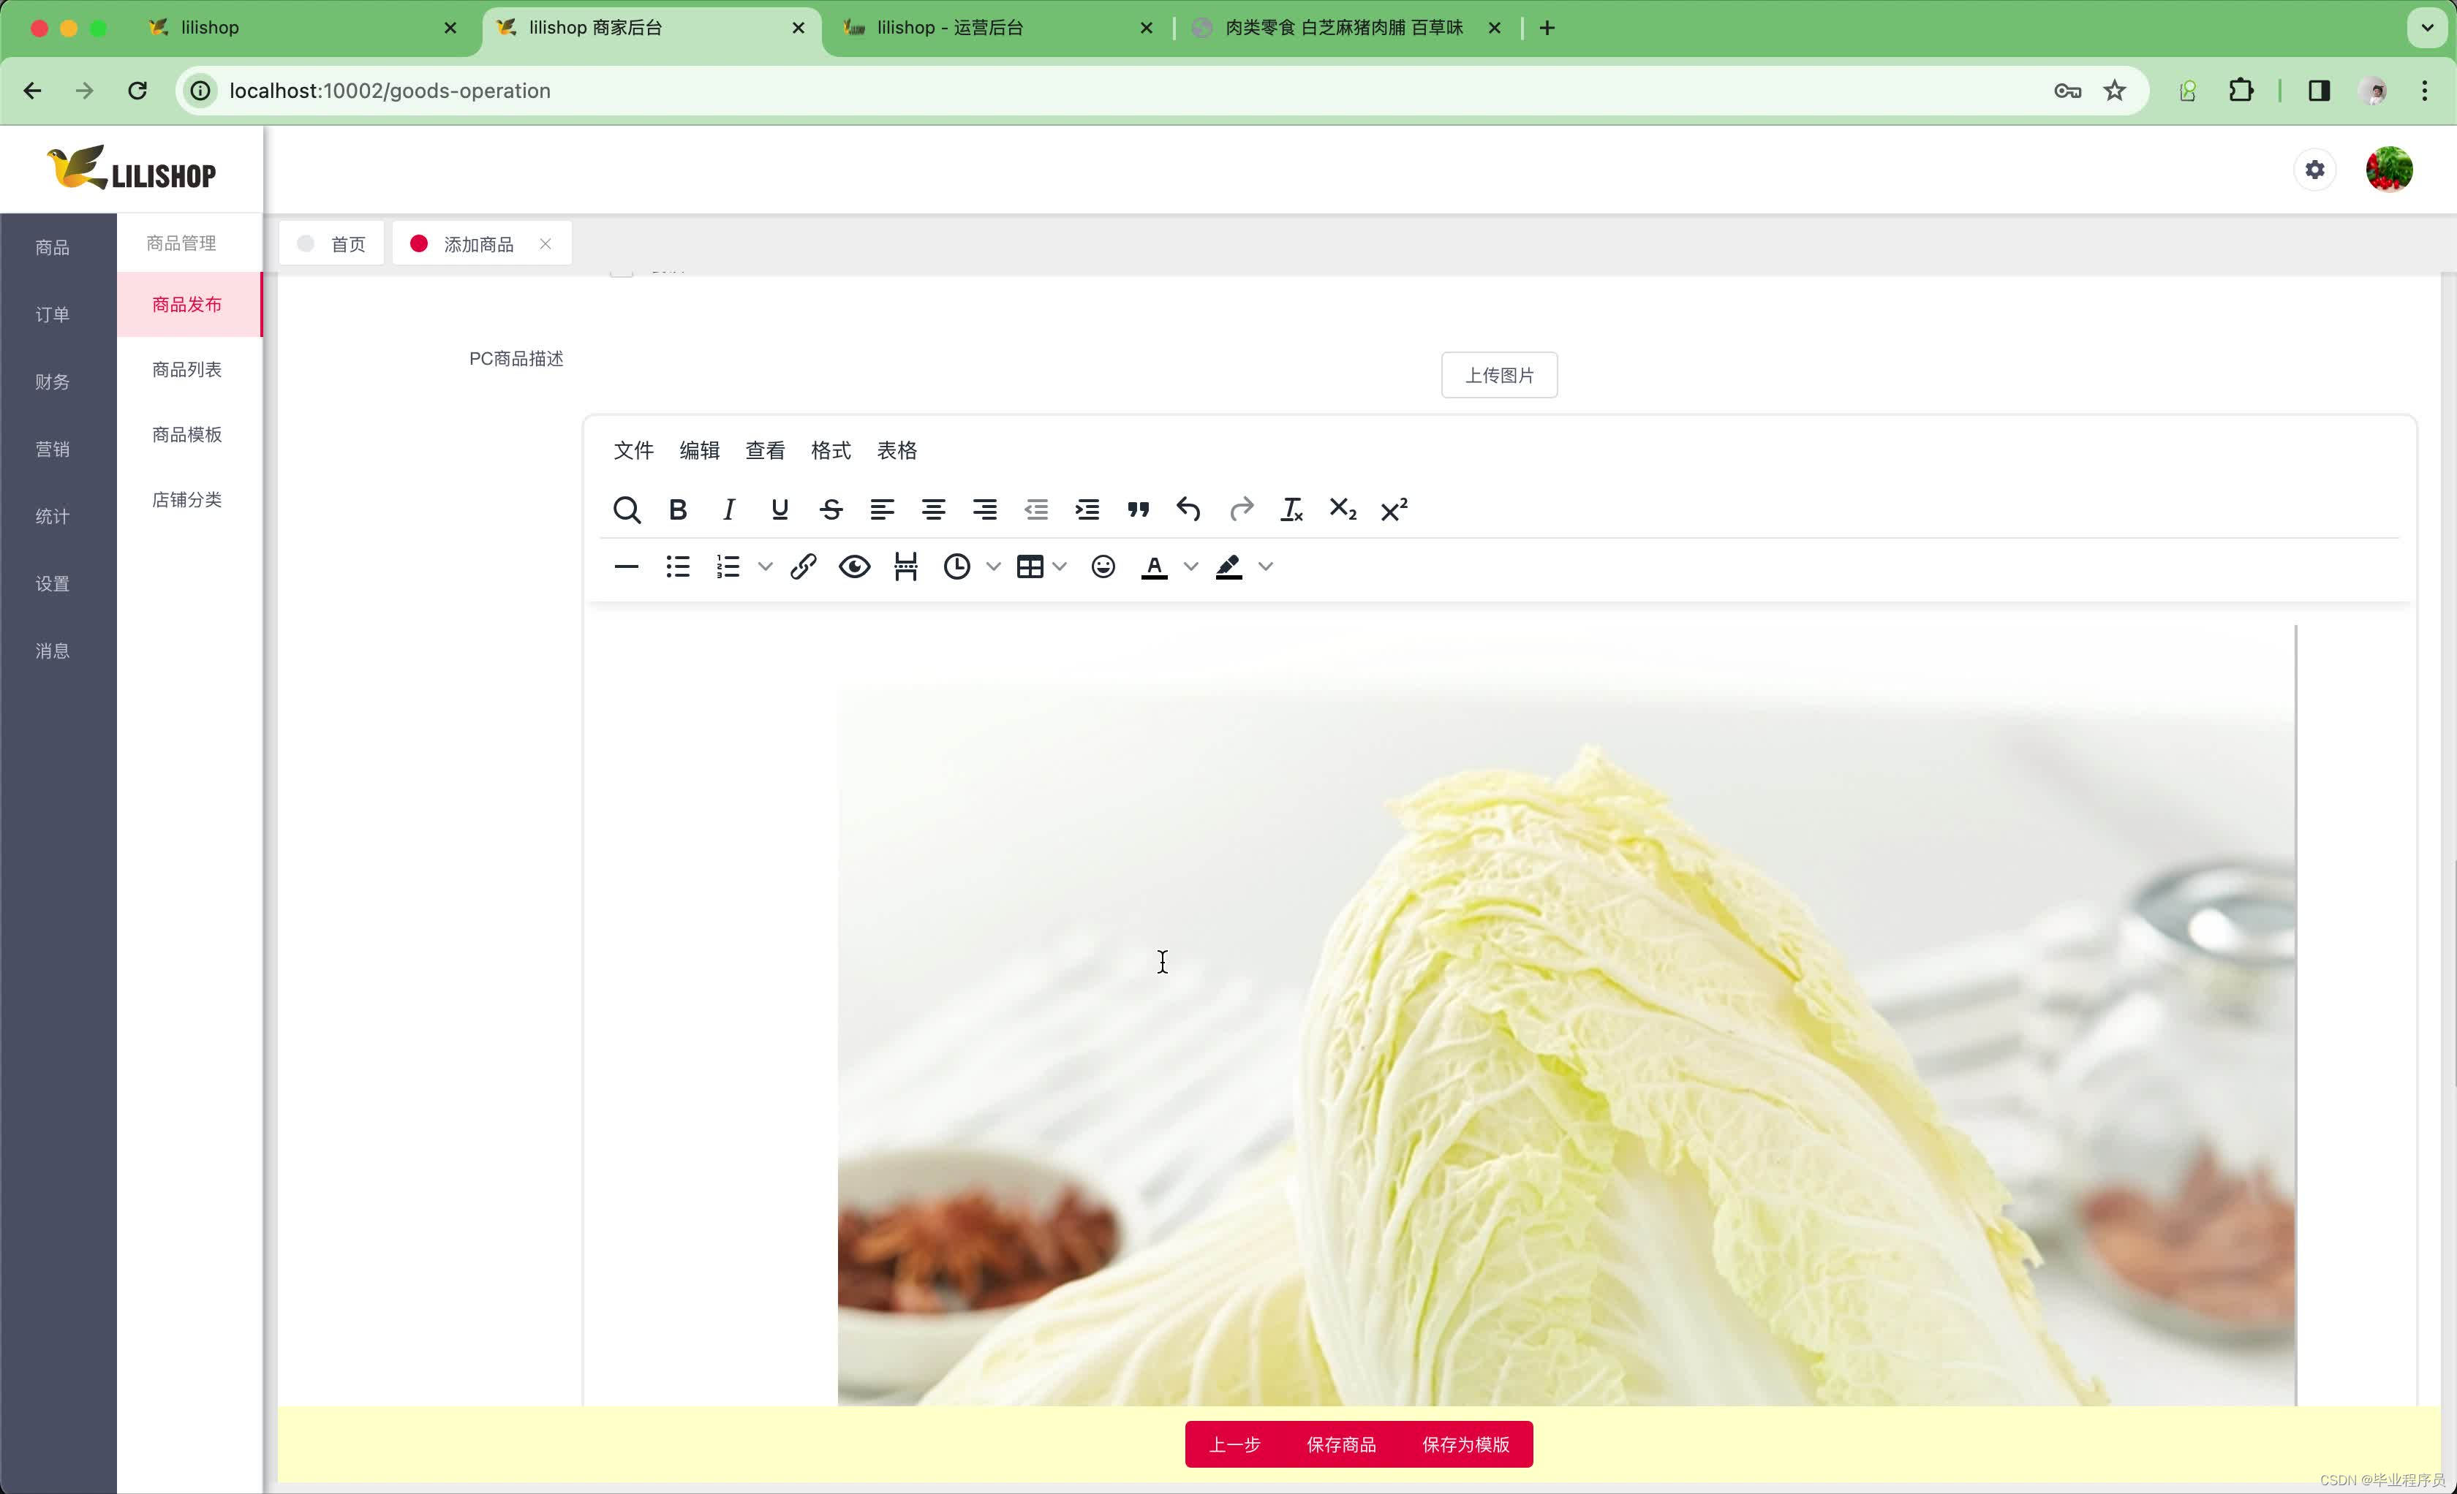The width and height of the screenshot is (2457, 1494).
Task: Insert a bulleted list
Action: pos(678,566)
